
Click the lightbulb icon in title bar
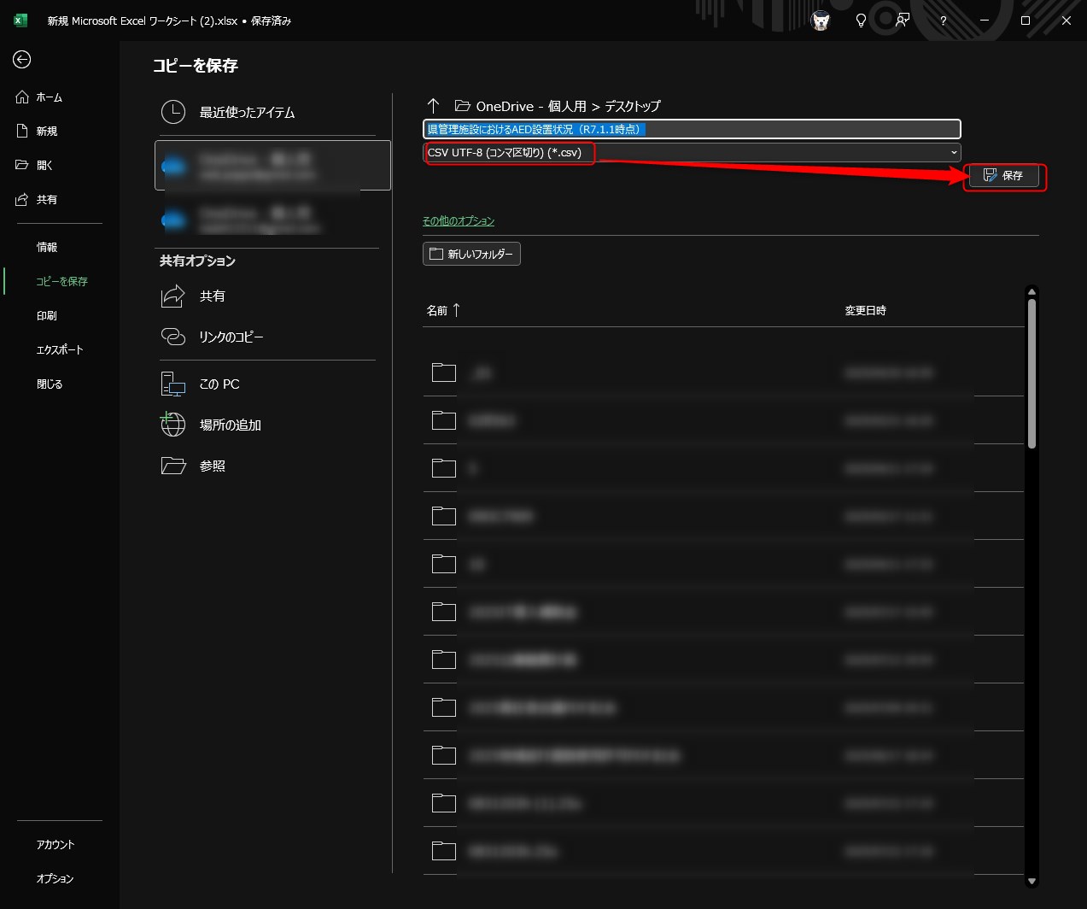pyautogui.click(x=861, y=21)
